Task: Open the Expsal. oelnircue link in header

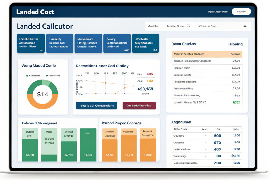Action: pyautogui.click(x=218, y=12)
